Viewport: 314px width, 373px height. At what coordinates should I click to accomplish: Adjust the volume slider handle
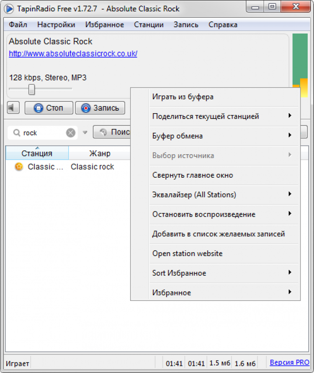click(x=31, y=89)
